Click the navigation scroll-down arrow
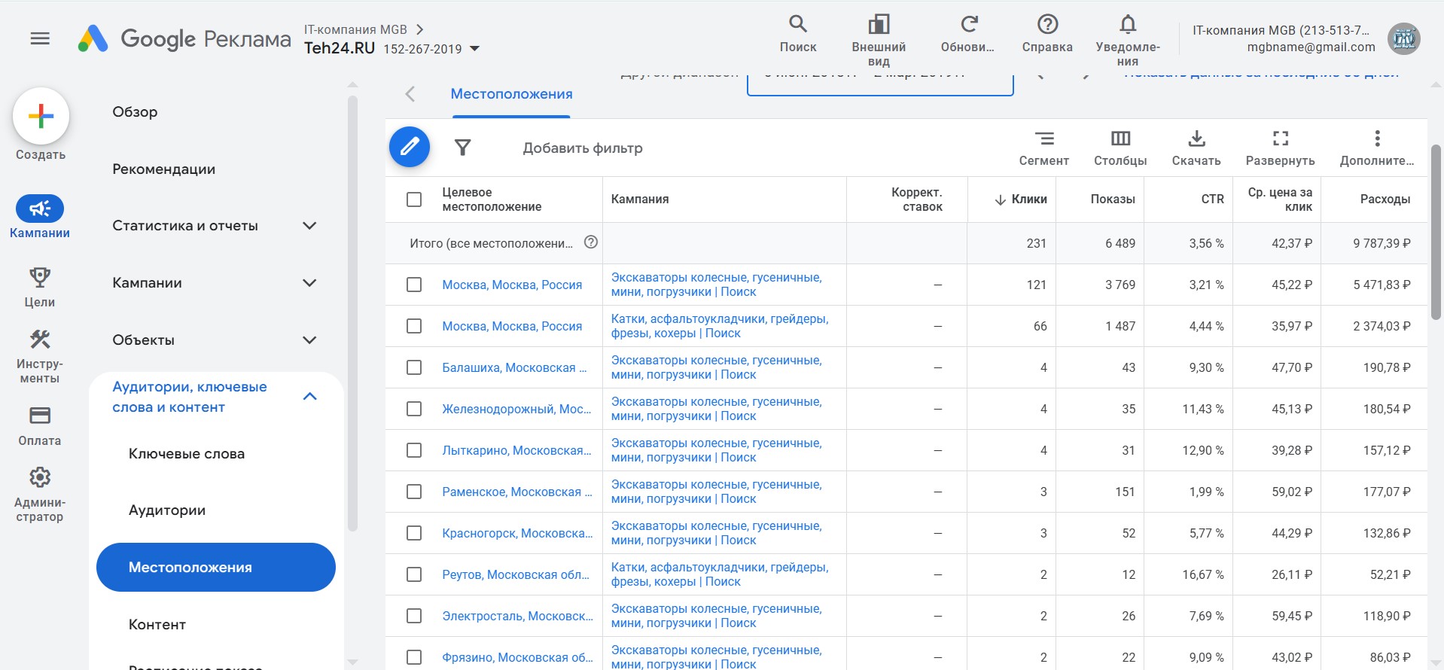Viewport: 1444px width, 670px height. click(352, 662)
